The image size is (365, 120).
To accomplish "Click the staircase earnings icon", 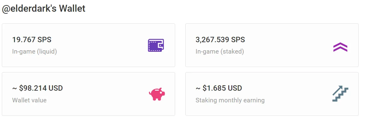I will [x=340, y=93].
